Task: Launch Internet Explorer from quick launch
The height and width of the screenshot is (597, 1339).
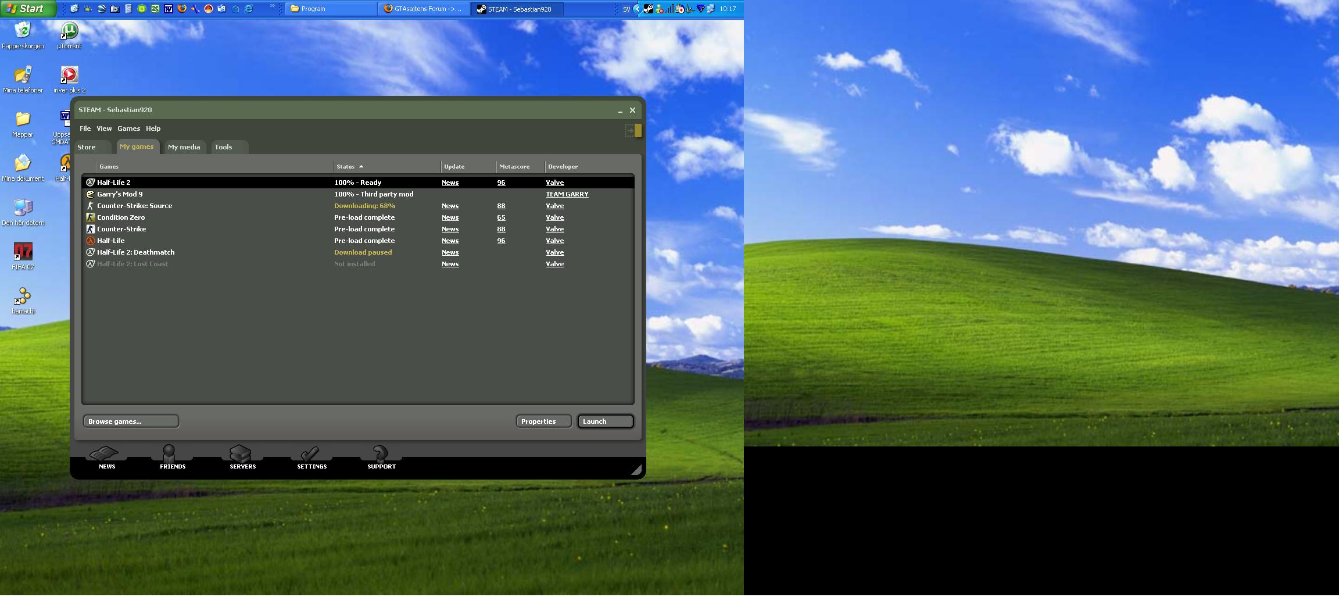Action: (x=248, y=9)
